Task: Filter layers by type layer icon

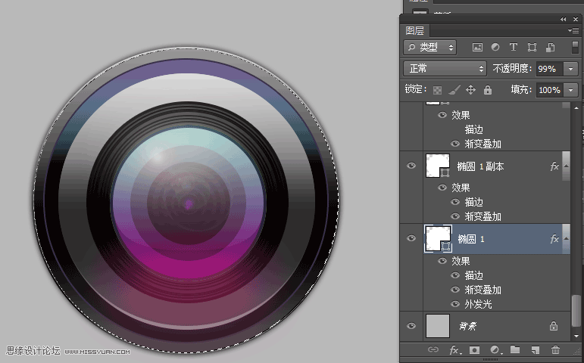Action: pos(514,47)
